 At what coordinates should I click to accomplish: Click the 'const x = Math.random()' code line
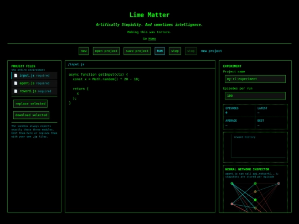106,79
